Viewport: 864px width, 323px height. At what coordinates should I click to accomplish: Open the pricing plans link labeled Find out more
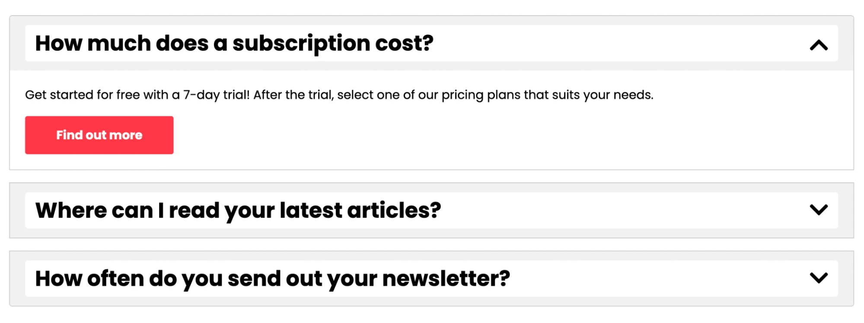click(x=99, y=135)
